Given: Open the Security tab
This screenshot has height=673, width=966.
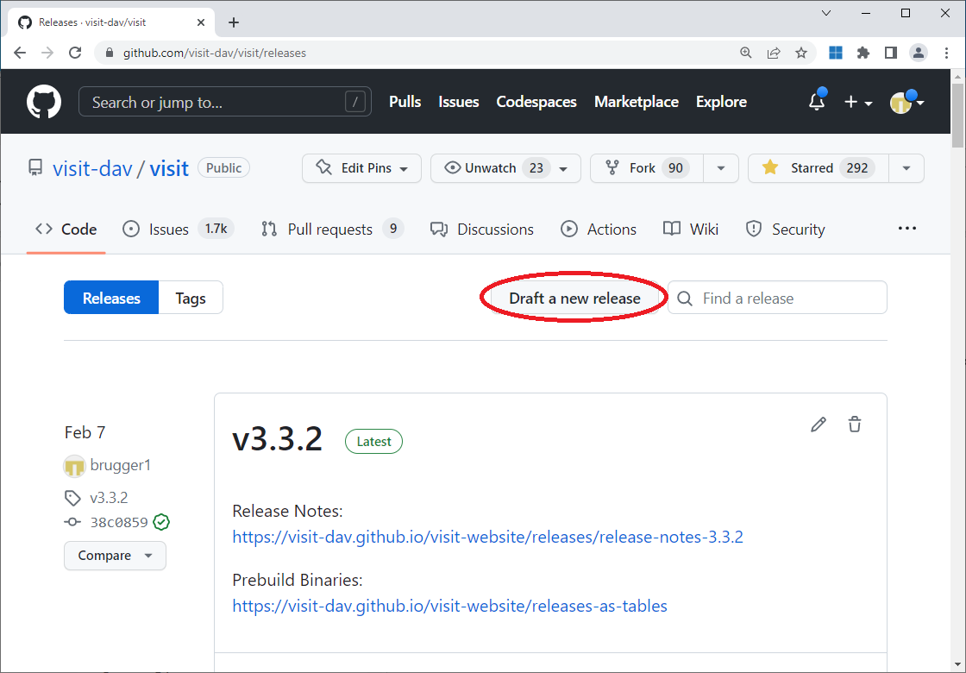Looking at the screenshot, I should tap(785, 230).
